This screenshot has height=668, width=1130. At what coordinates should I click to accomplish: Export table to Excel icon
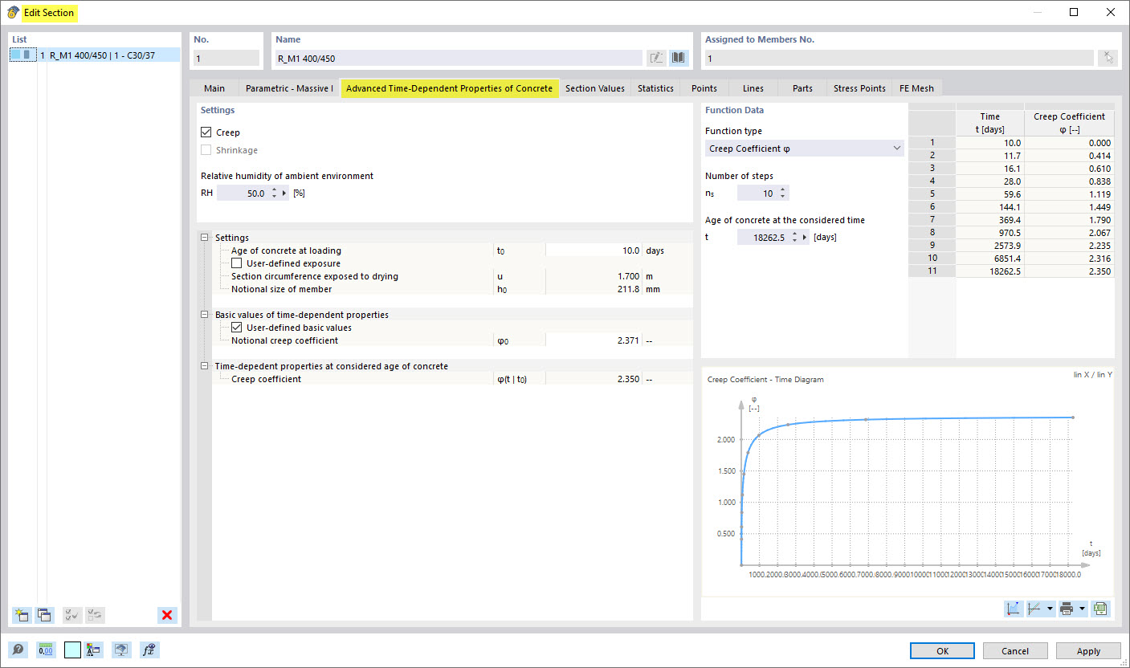[1100, 609]
